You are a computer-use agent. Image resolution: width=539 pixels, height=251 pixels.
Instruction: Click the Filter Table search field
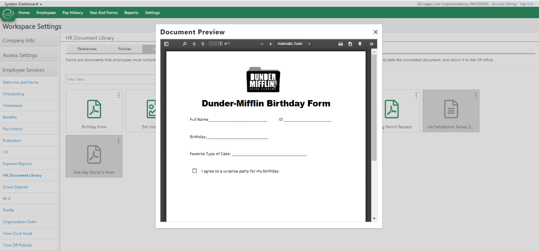[111, 79]
